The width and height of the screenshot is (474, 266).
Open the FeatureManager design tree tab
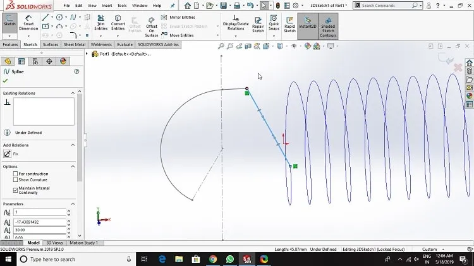(8, 61)
